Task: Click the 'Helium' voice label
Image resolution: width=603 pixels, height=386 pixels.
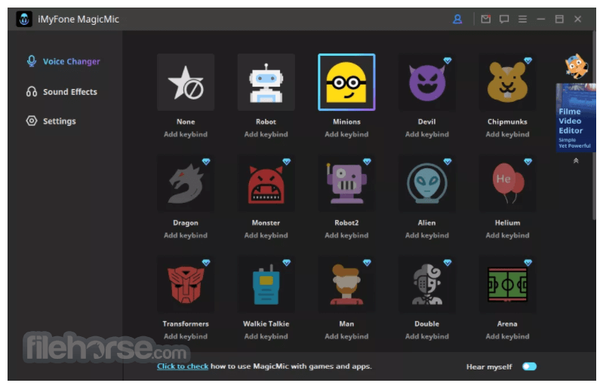Action: (507, 222)
